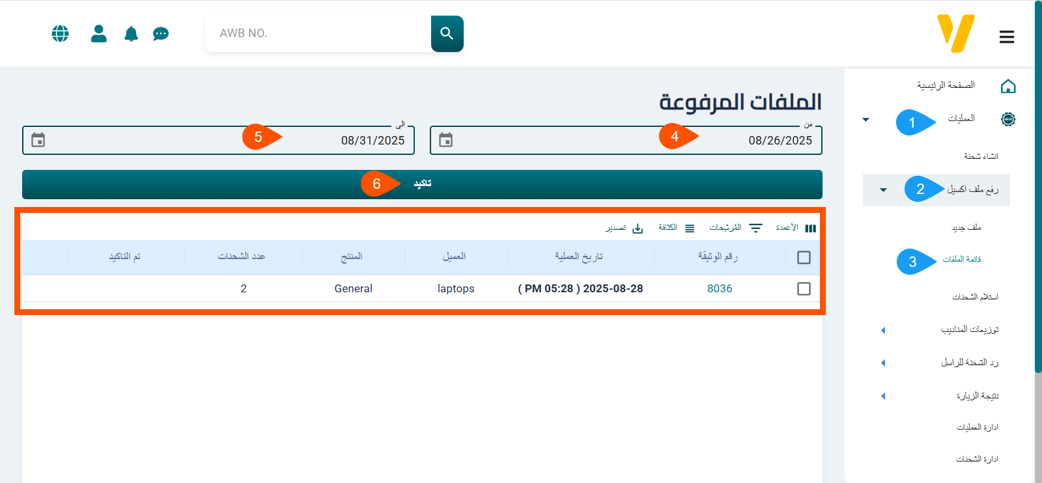The width and height of the screenshot is (1042, 483).
Task: Click the AWB search magnifier button
Action: (447, 33)
